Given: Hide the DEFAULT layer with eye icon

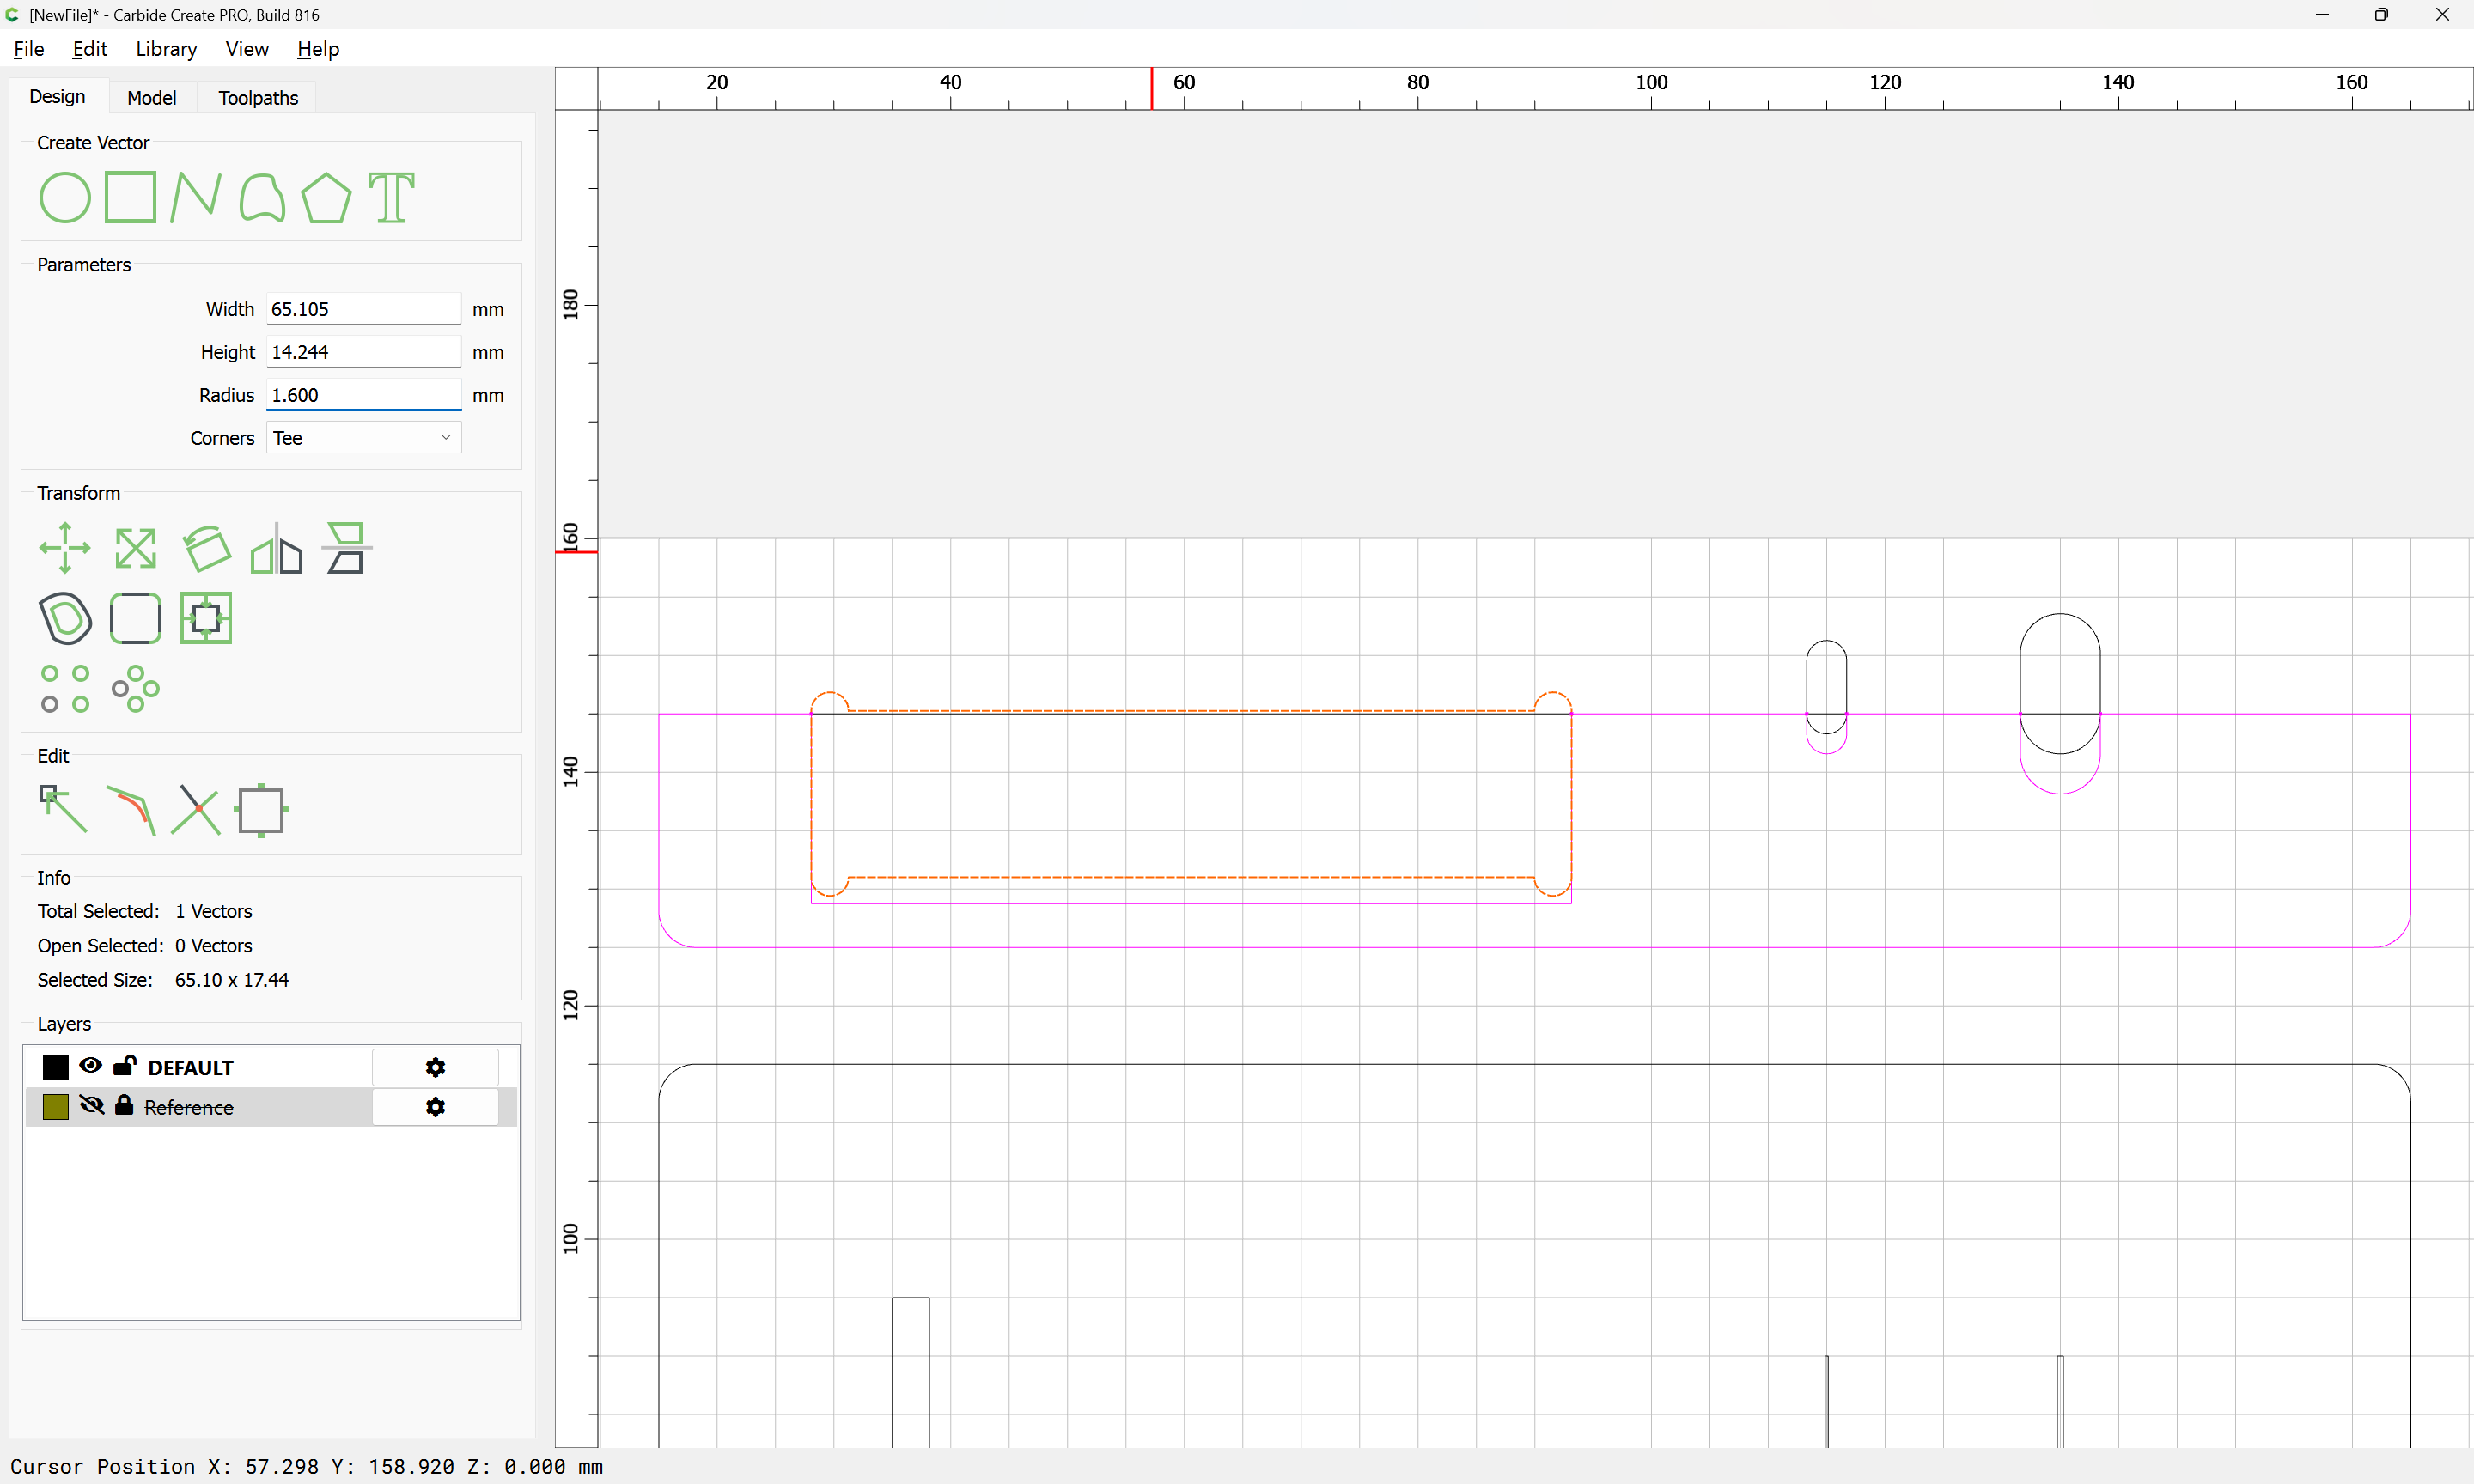Looking at the screenshot, I should point(90,1066).
